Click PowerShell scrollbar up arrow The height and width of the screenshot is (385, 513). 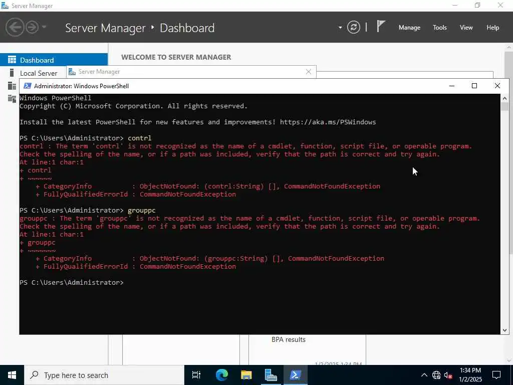[x=504, y=98]
